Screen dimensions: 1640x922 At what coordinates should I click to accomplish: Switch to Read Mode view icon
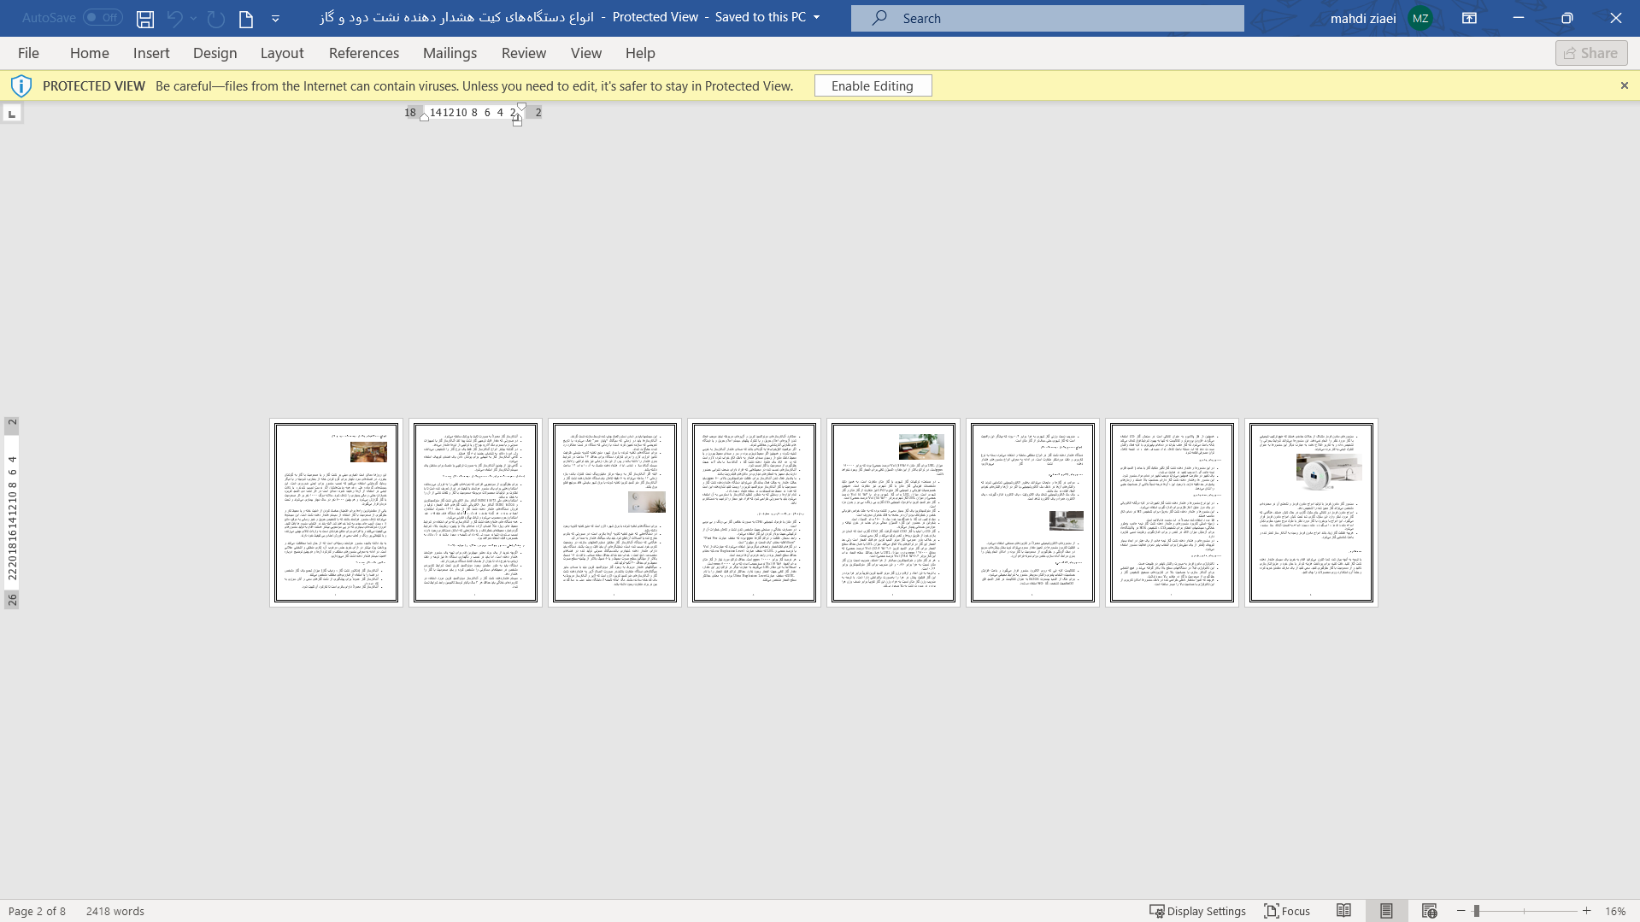[x=1344, y=911]
